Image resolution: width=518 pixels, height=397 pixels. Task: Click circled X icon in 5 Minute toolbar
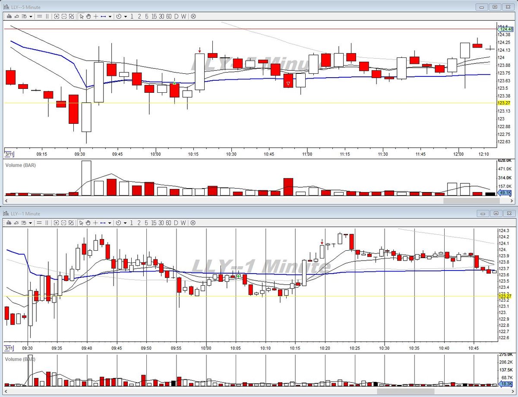pos(193,16)
